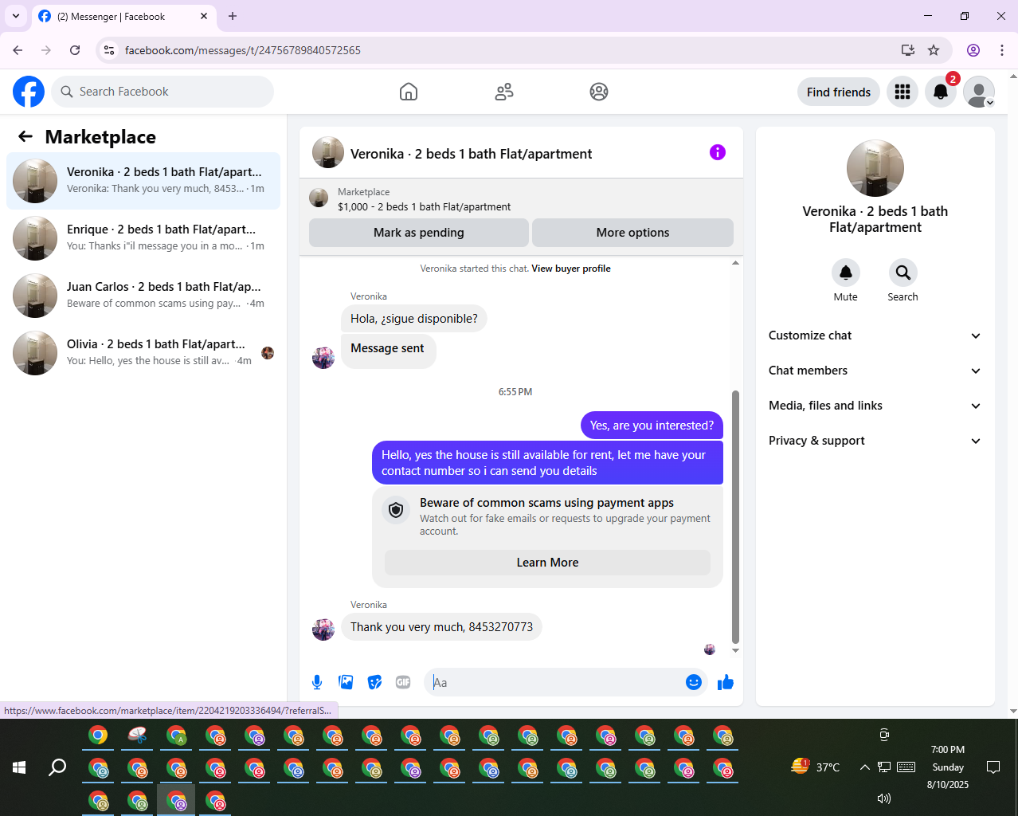Open the 37°C weather widget
This screenshot has height=816, width=1018.
[816, 767]
